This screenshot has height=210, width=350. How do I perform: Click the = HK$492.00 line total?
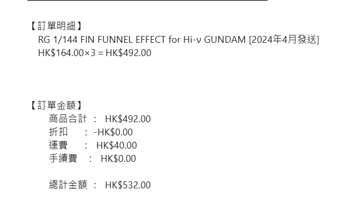coord(125,53)
